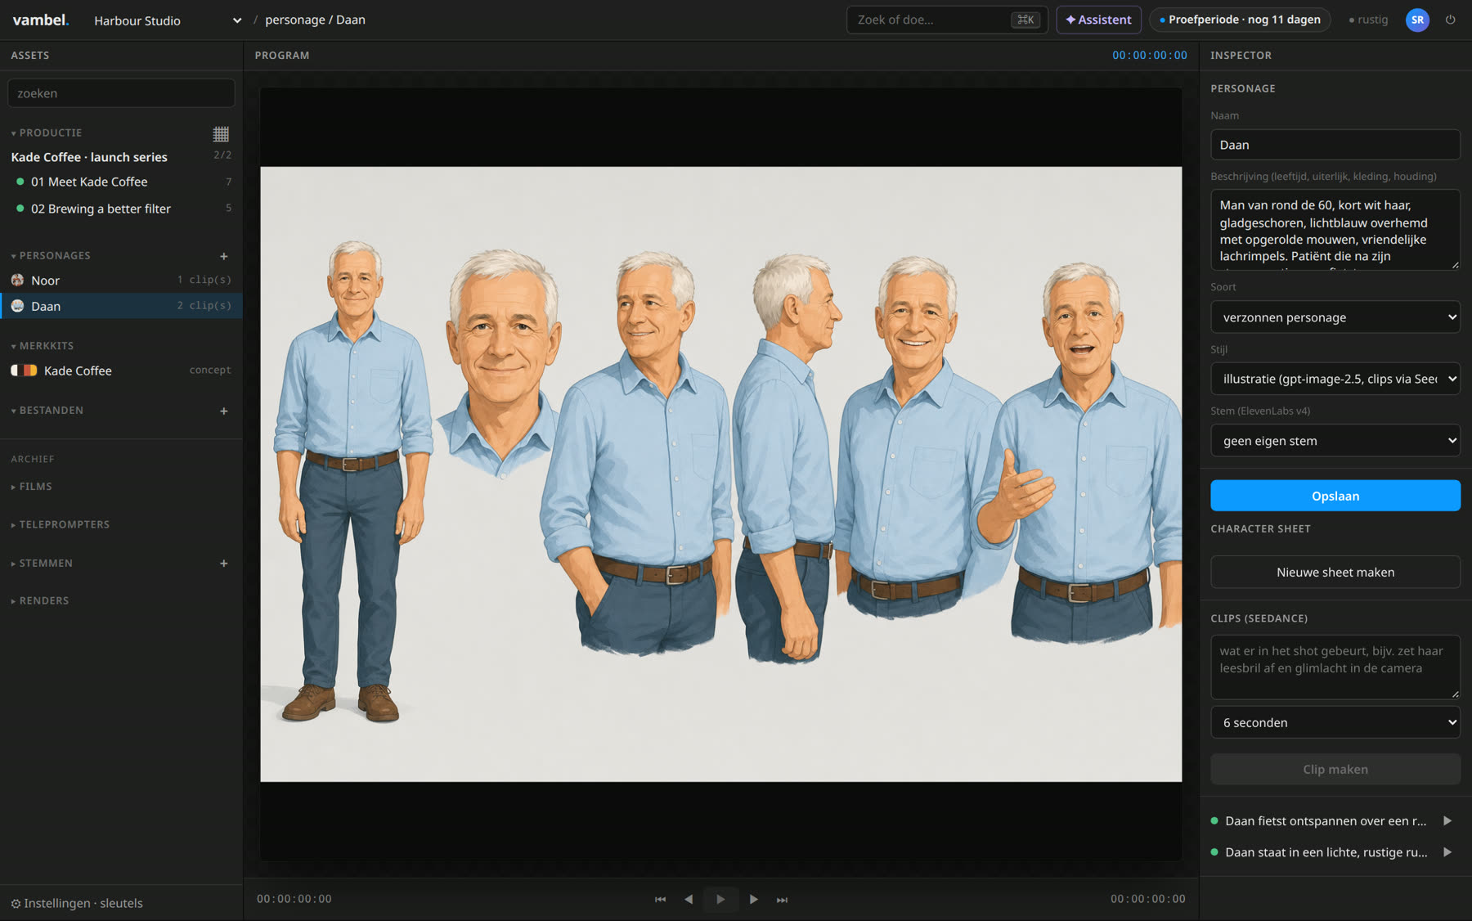1472x921 pixels.
Task: Click the Daan character sheet preview image
Action: click(721, 474)
